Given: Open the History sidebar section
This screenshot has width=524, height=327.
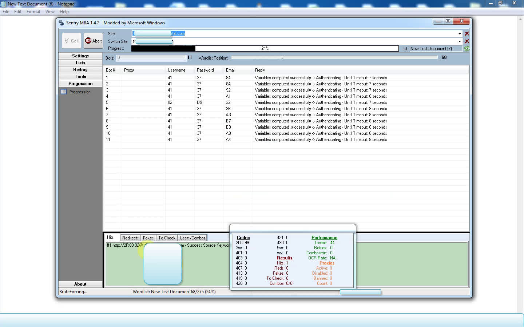Looking at the screenshot, I should point(80,70).
